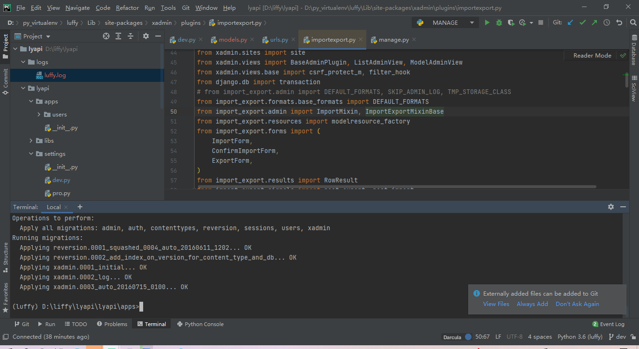
Task: Select pro.py in the settings folder
Action: [x=61, y=193]
